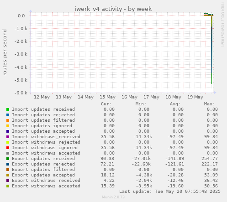Click the Export updates filtered brown swatch
This screenshot has height=202, width=227.
click(8, 170)
